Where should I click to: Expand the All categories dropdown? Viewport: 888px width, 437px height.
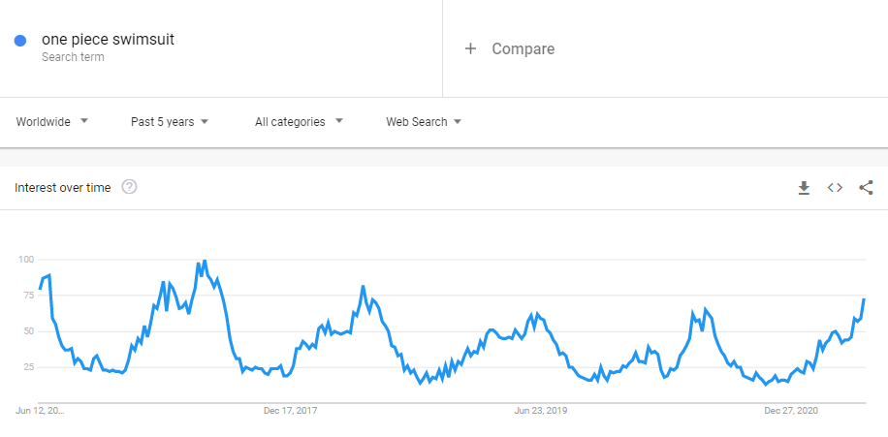pos(299,122)
